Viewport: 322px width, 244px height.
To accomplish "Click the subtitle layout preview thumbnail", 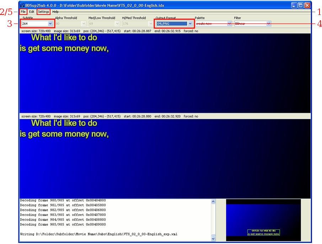I will point(263,220).
